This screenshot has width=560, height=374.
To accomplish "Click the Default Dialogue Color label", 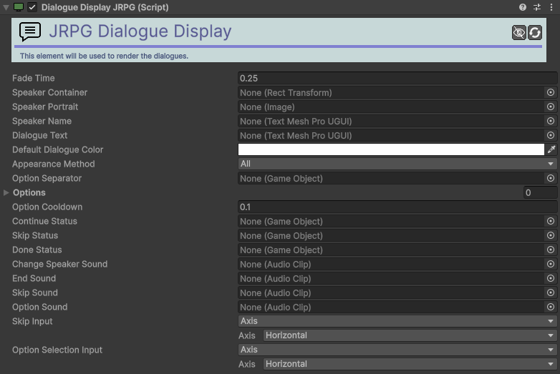I will (x=58, y=149).
